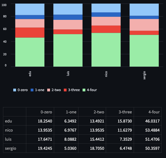Click the dark blue 1-one segment of luis bar
Image resolution: width=166 pixels, height=158 pixels.
click(68, 17)
